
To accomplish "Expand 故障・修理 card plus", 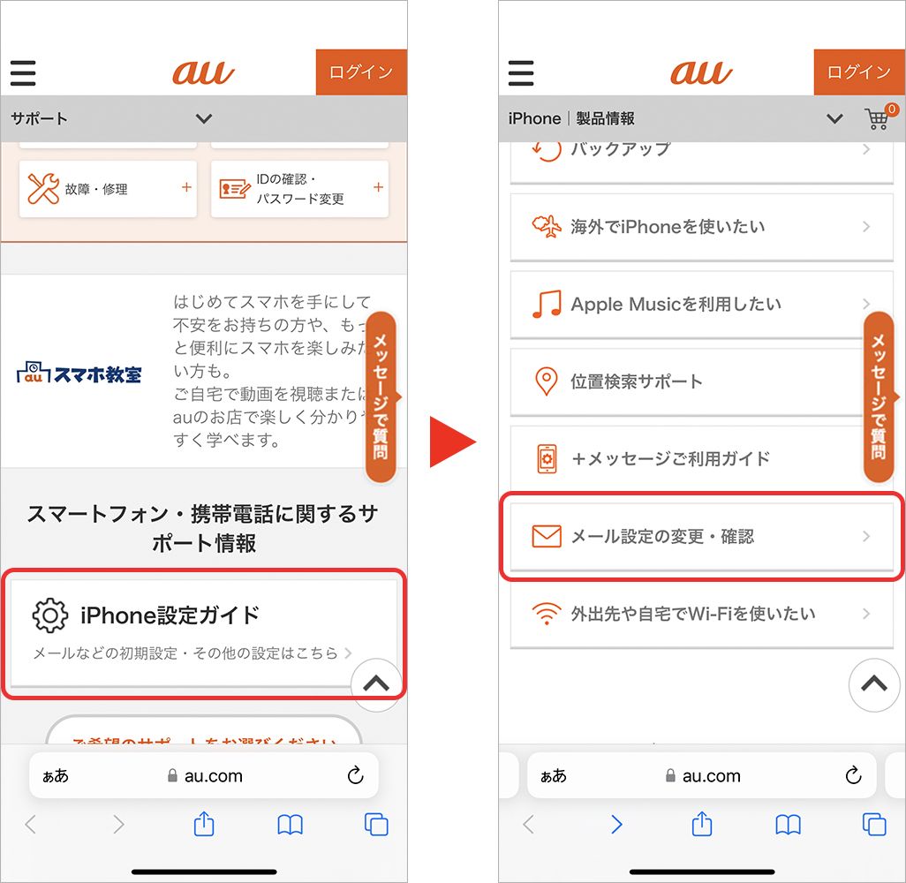I will click(186, 187).
